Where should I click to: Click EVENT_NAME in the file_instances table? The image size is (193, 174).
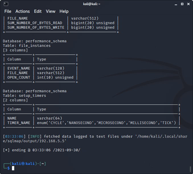coord(19,68)
